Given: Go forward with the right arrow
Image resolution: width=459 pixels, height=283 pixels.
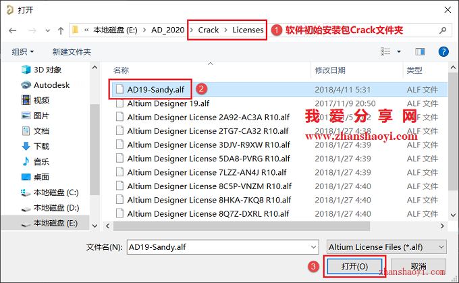Looking at the screenshot, I should point(32,30).
